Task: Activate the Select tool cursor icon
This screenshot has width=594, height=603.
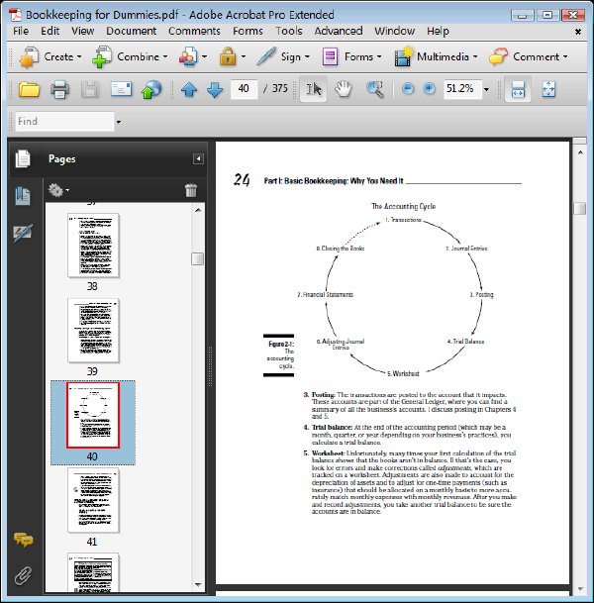Action: (x=314, y=89)
